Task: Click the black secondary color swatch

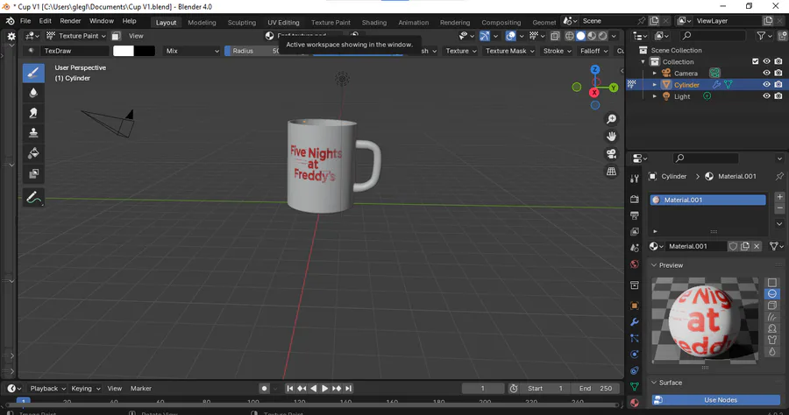Action: point(145,51)
